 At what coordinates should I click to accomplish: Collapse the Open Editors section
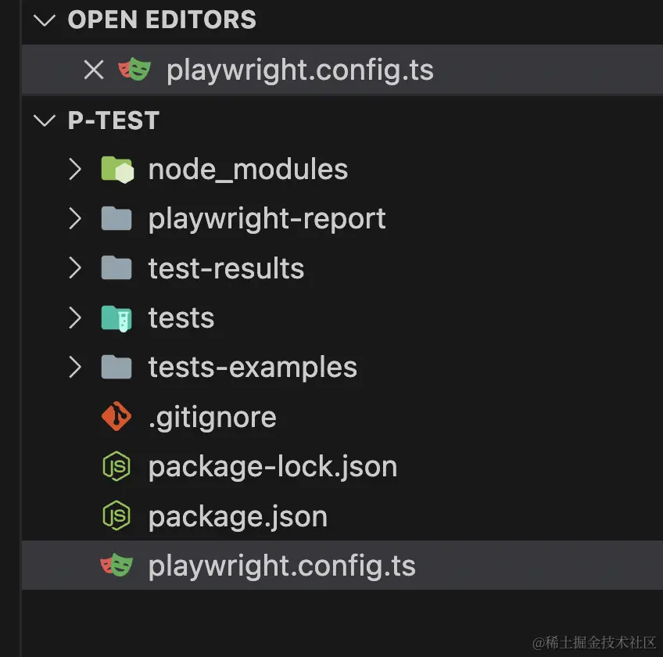click(x=45, y=20)
